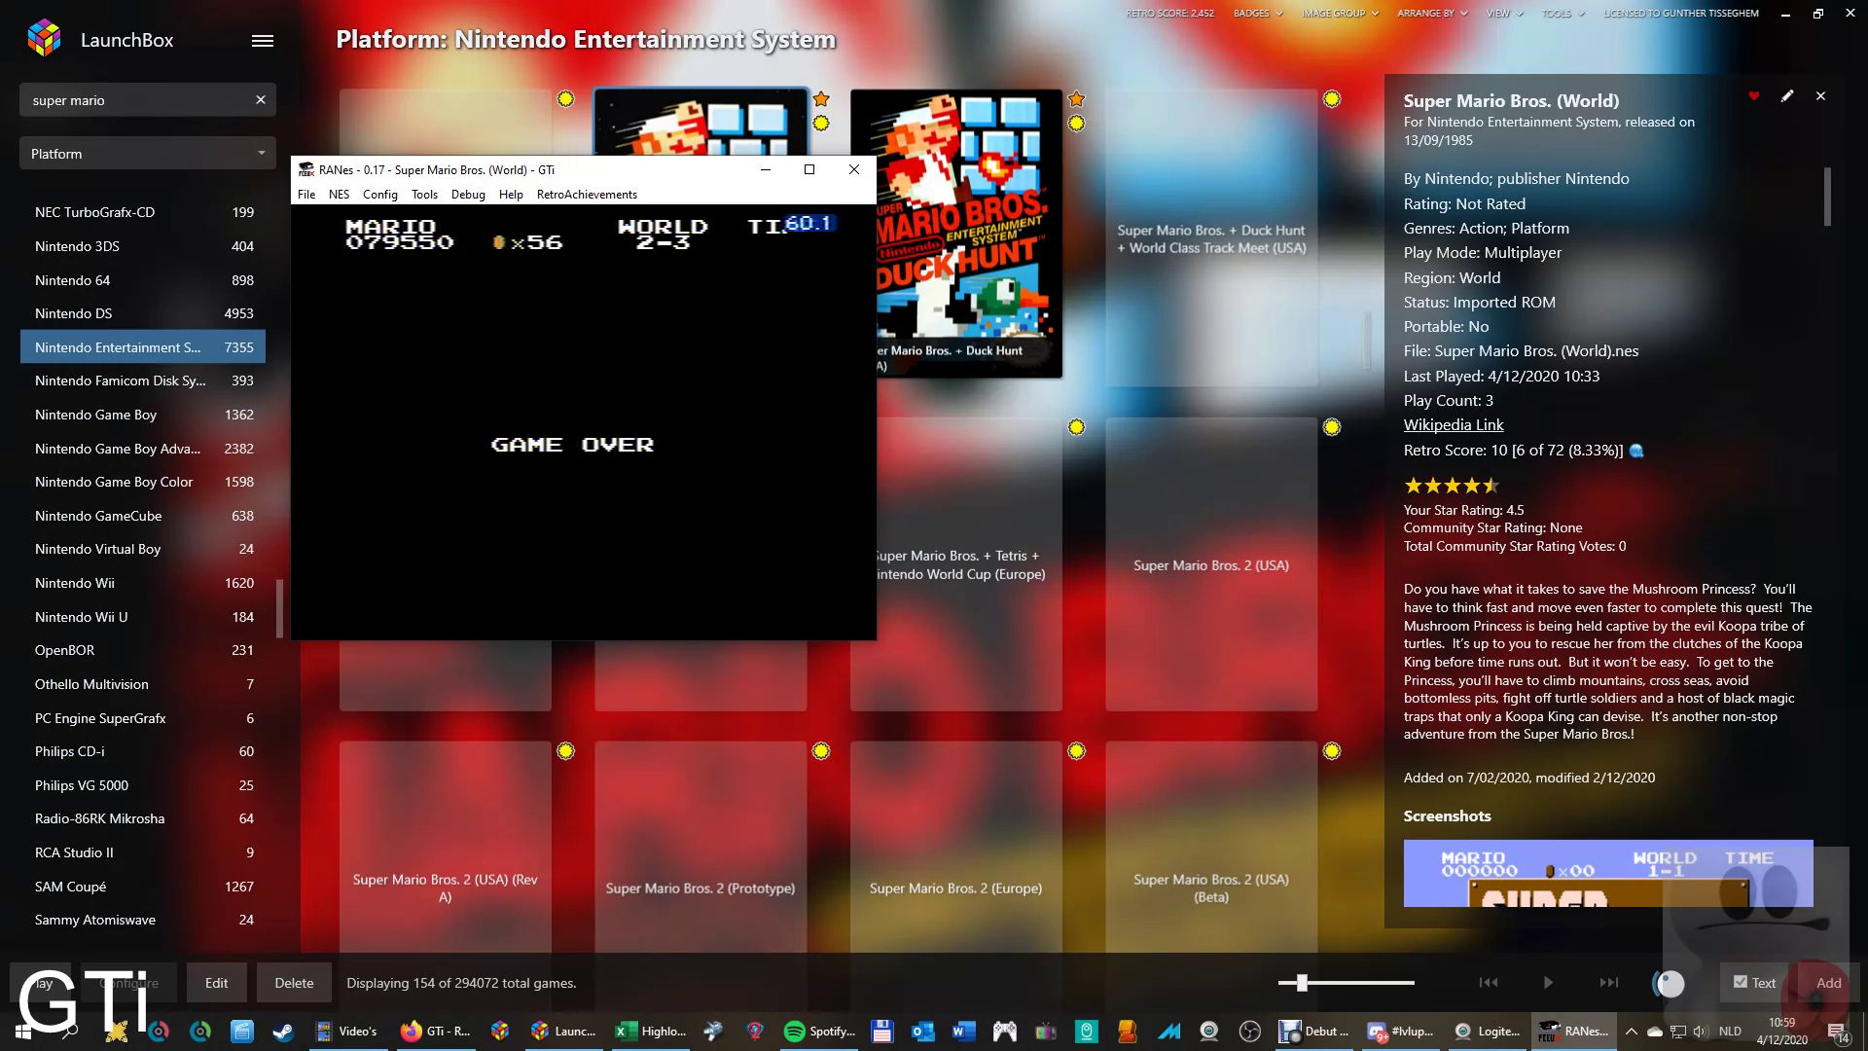The height and width of the screenshot is (1051, 1868).
Task: Play music with the play control
Action: [1548, 983]
